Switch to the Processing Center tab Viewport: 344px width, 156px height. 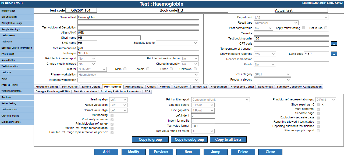(242, 87)
